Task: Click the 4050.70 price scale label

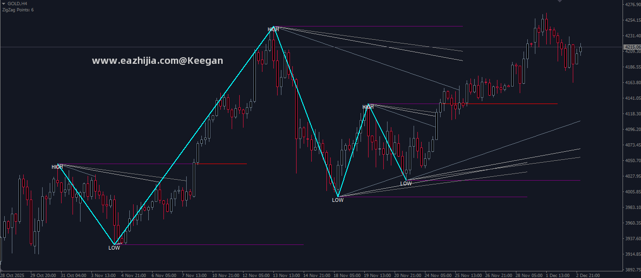Action: coord(633,161)
